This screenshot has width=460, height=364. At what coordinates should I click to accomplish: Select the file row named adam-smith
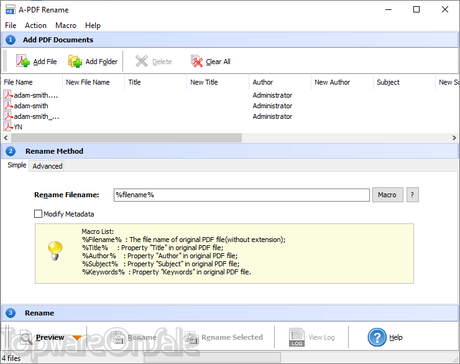[x=31, y=106]
